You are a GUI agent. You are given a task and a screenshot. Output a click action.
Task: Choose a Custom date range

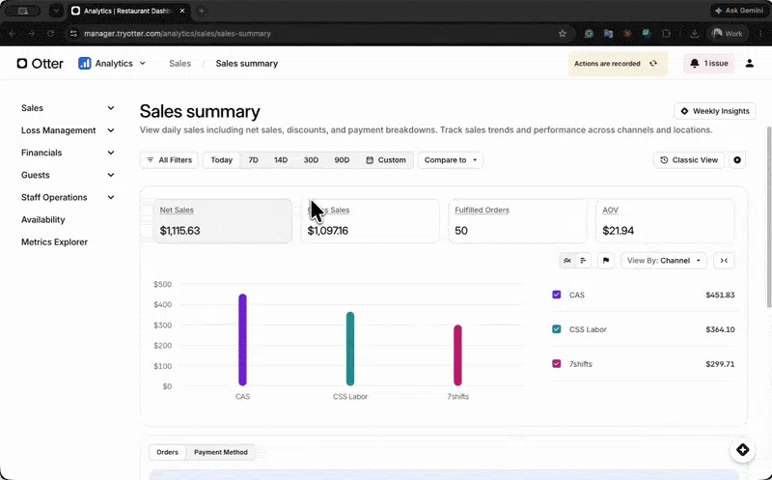(386, 160)
